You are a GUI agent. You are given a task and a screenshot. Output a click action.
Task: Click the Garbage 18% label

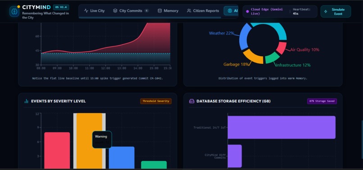coord(236,64)
